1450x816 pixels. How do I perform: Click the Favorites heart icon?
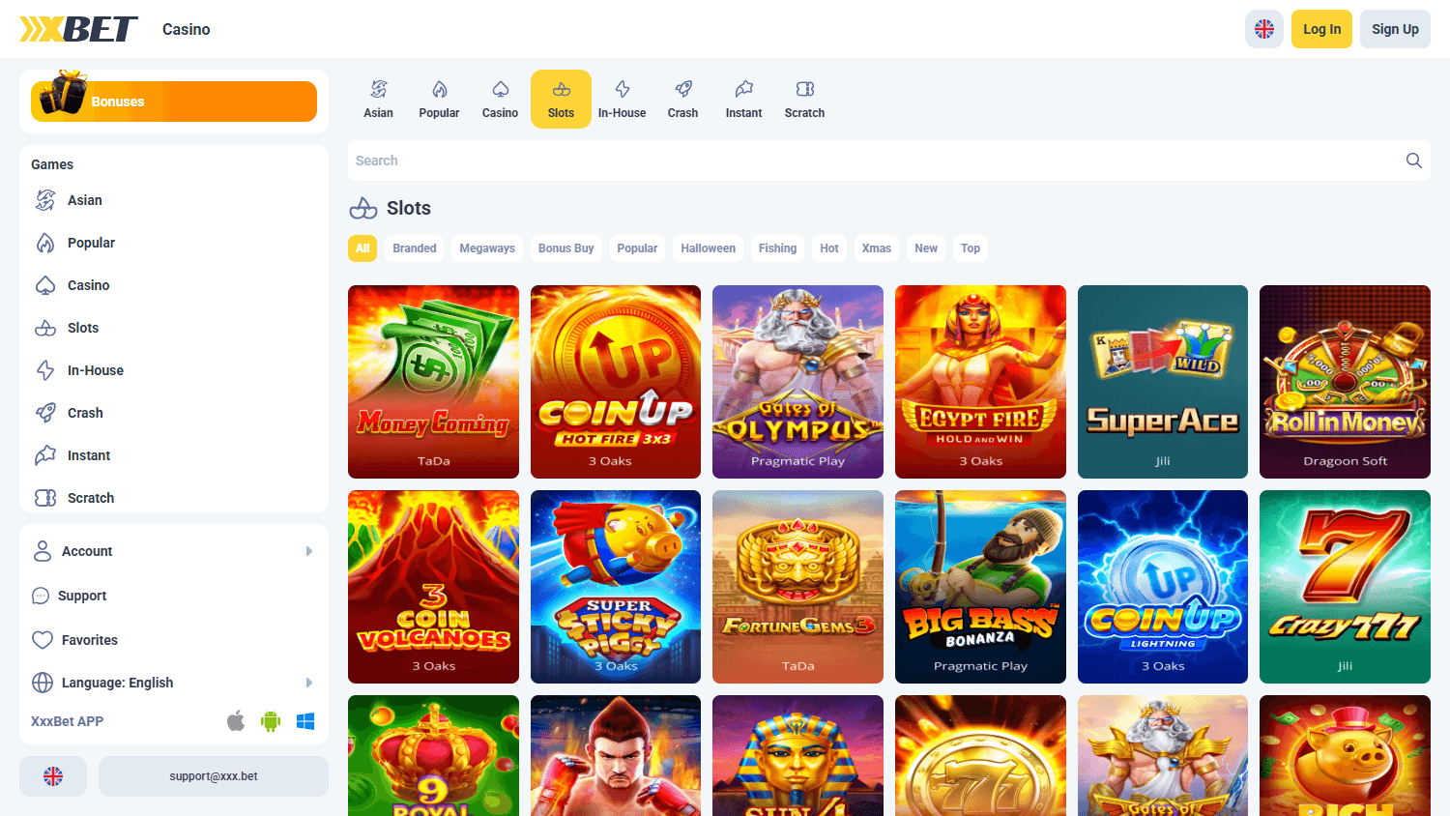point(43,640)
